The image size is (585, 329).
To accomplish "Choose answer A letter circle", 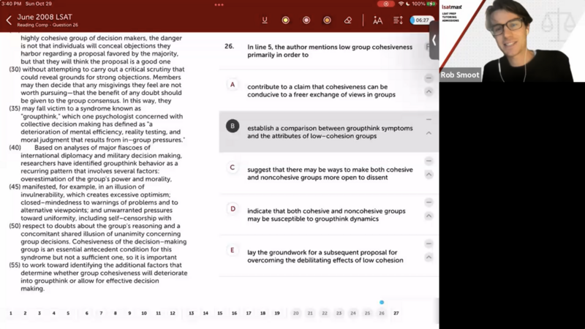I will tap(233, 85).
